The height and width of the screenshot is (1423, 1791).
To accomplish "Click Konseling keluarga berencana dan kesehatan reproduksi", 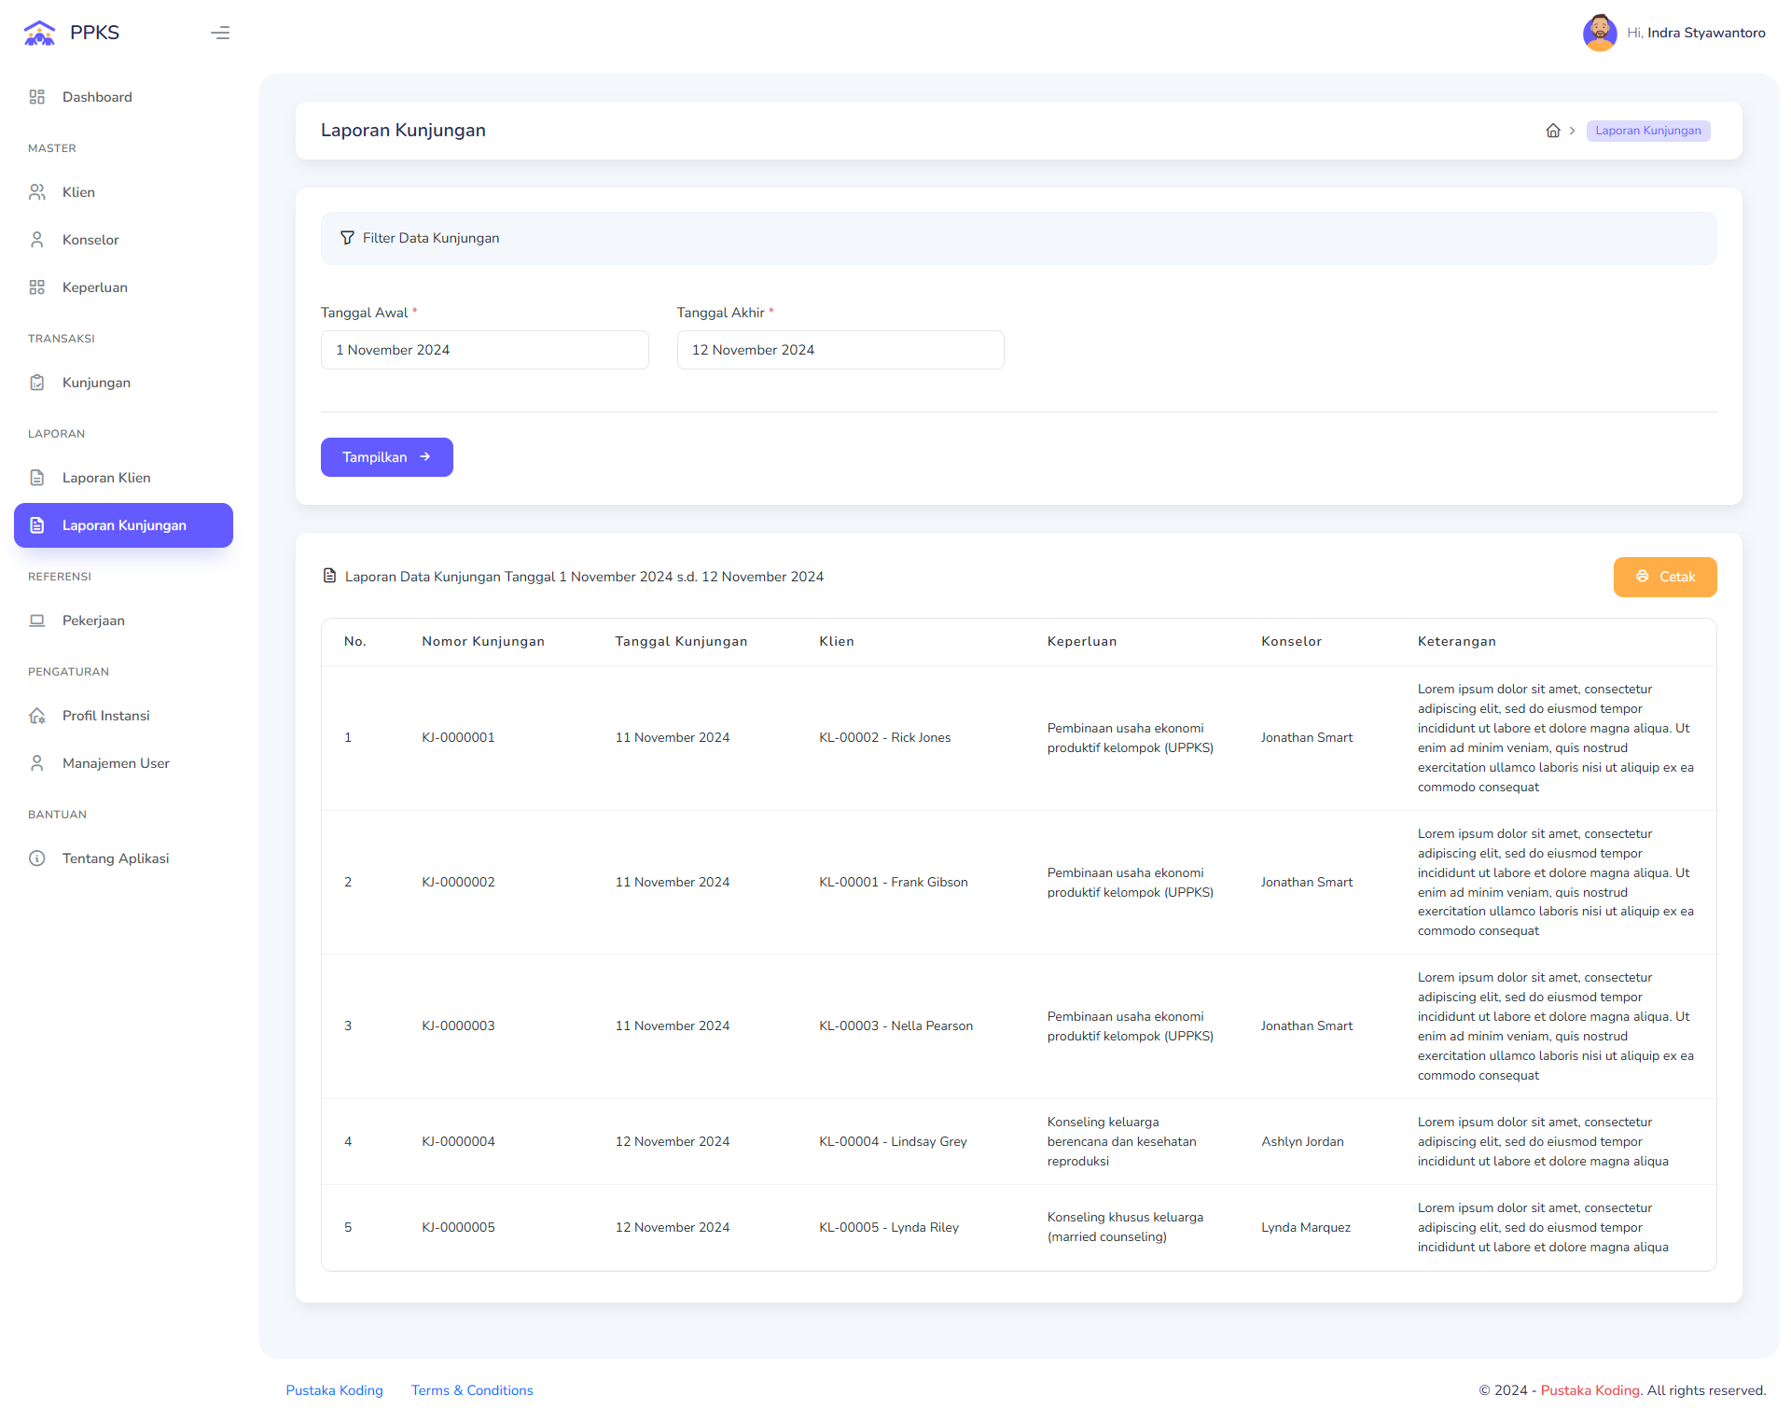I will (1122, 1141).
